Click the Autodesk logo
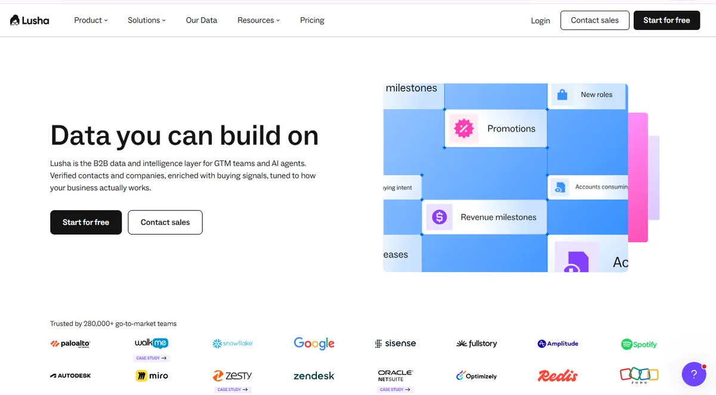 (70, 376)
